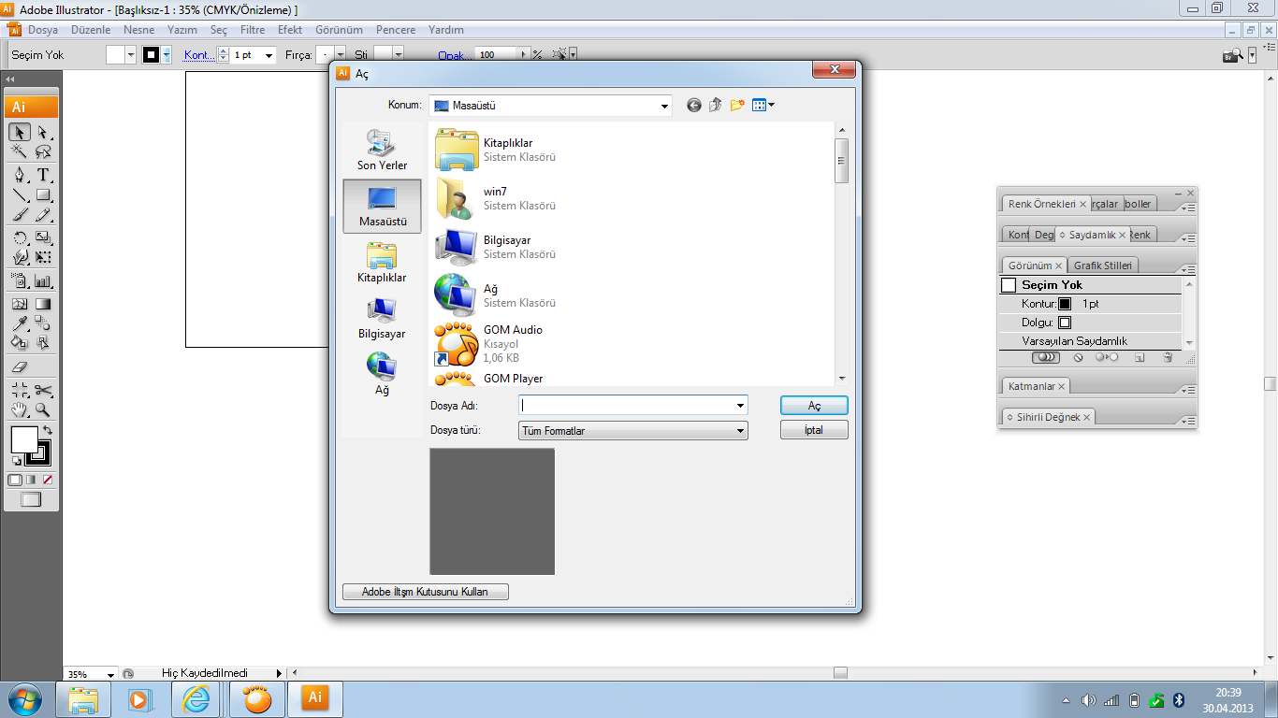
Task: Go up one folder level in dialog
Action: [x=716, y=106]
